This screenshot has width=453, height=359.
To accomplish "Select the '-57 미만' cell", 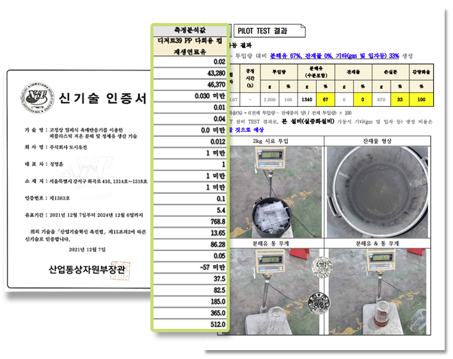I will pos(190,267).
